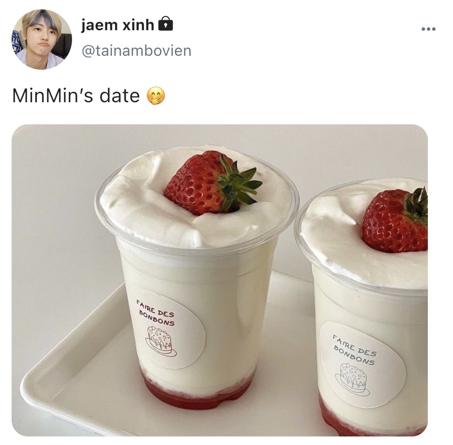Image resolution: width=453 pixels, height=445 pixels.
Task: Click the strawberry atop the right cup
Action: click(x=395, y=220)
